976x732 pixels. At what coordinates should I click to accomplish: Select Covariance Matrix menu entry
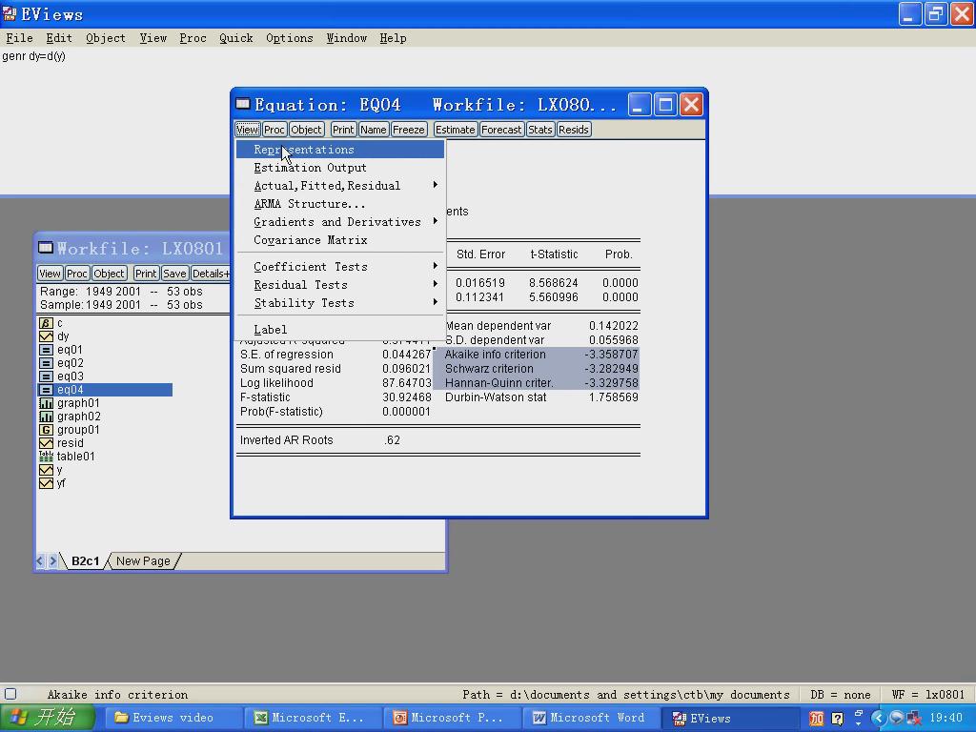[x=340, y=239]
